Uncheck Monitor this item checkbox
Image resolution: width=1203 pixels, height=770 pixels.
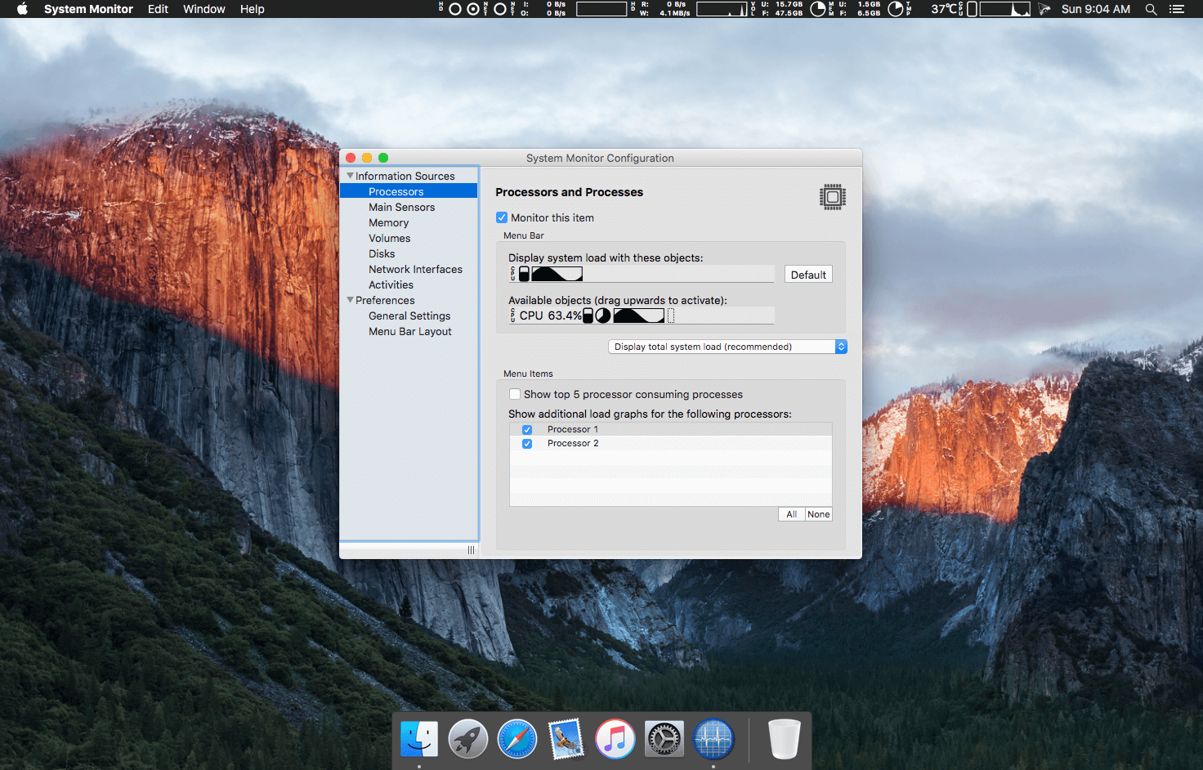pos(502,217)
